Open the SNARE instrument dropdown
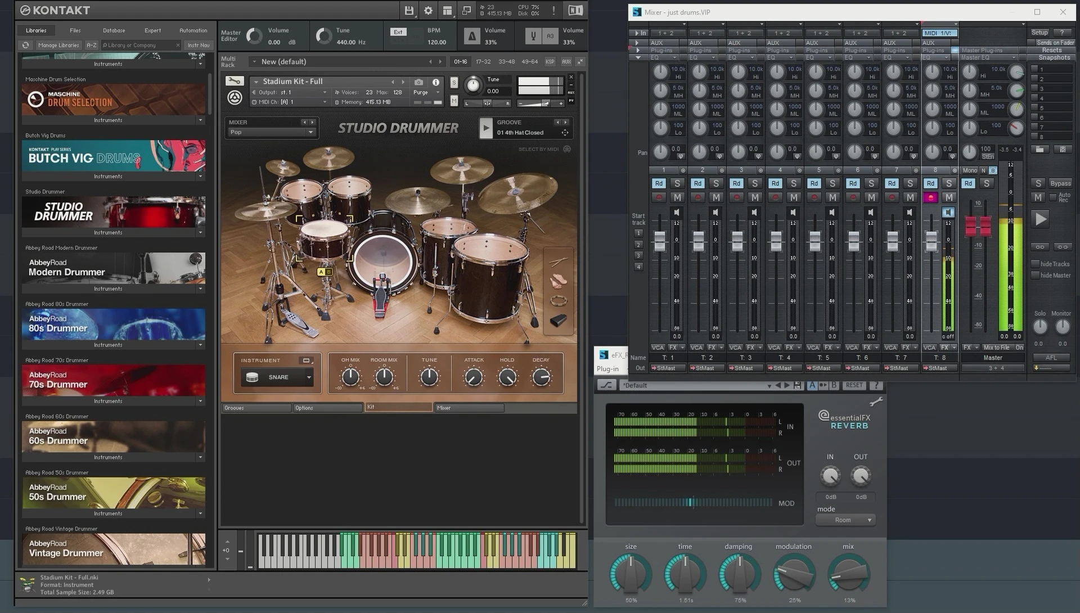The height and width of the screenshot is (613, 1080). point(278,377)
